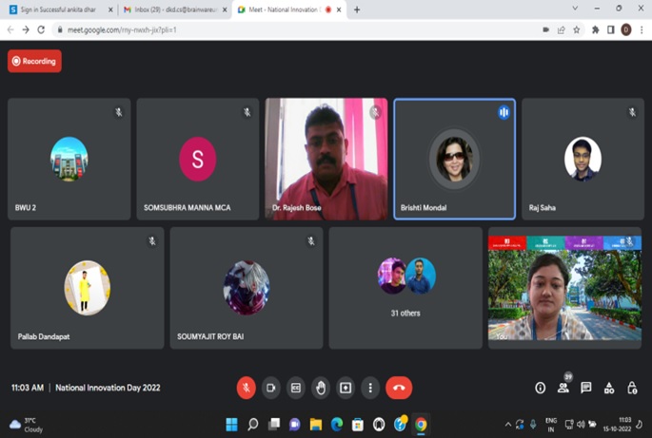Toggle the camera on or off
Screen dimensions: 652x438
coord(271,388)
